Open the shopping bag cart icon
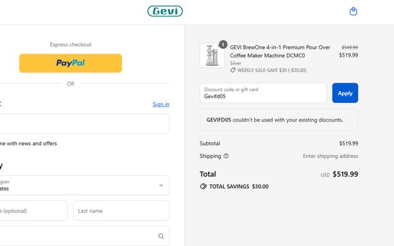 tap(353, 11)
